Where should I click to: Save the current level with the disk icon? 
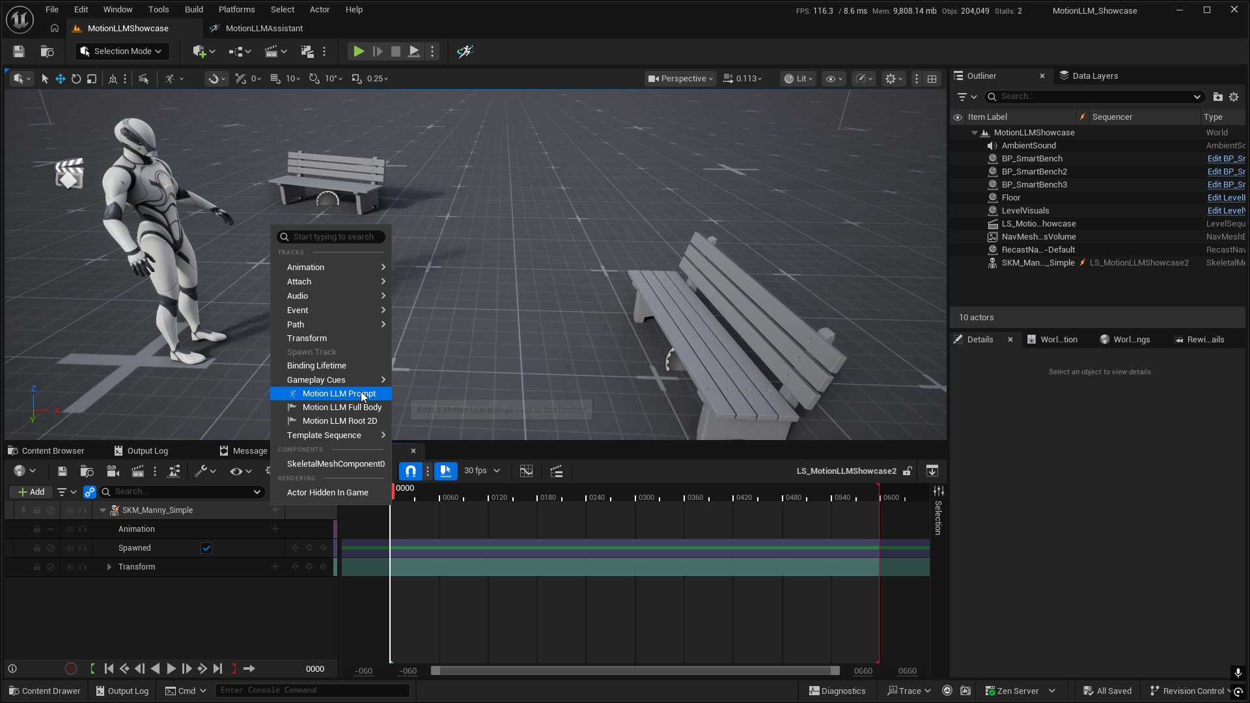18,51
